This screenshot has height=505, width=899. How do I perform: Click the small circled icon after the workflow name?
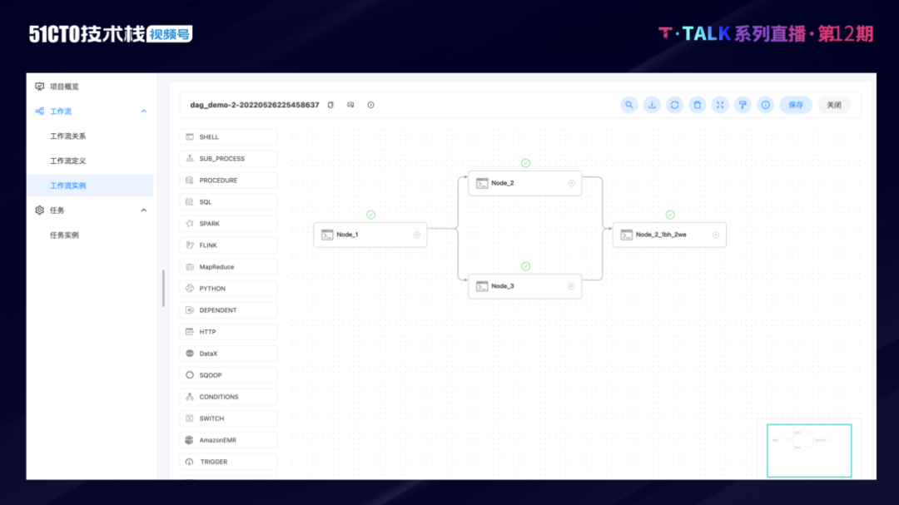[371, 105]
